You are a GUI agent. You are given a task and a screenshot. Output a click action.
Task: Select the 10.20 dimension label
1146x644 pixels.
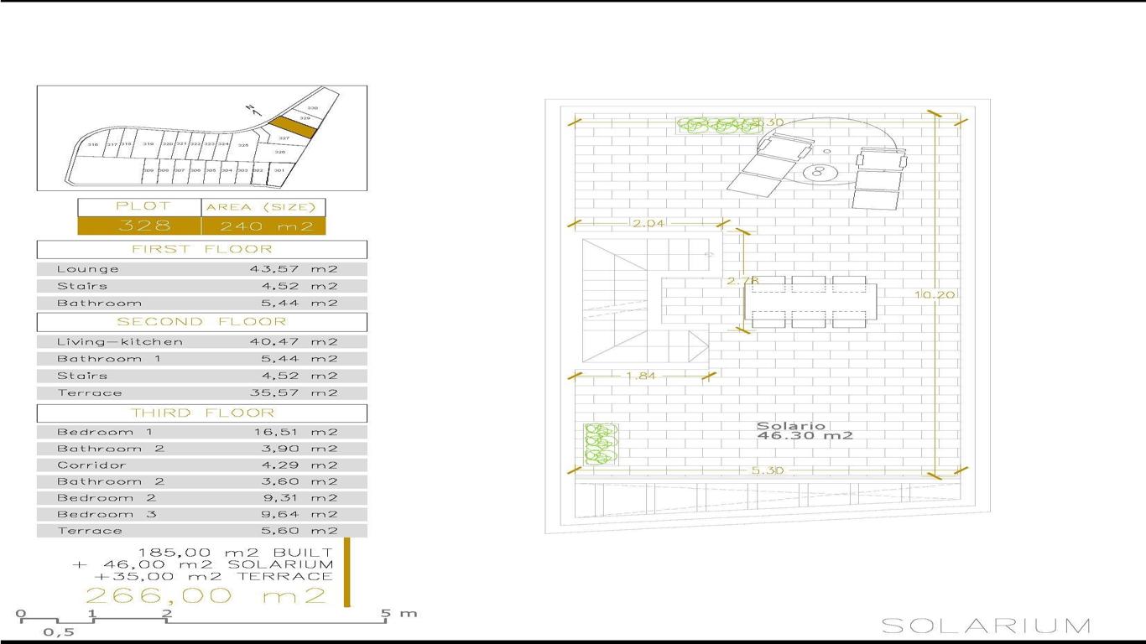pos(935,295)
